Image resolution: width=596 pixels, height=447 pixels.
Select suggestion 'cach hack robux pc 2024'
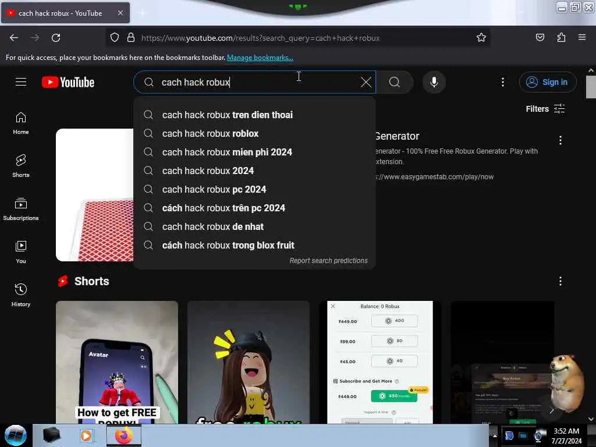click(x=254, y=189)
